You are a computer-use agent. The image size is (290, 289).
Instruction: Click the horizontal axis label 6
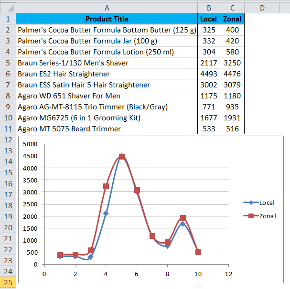(x=137, y=274)
